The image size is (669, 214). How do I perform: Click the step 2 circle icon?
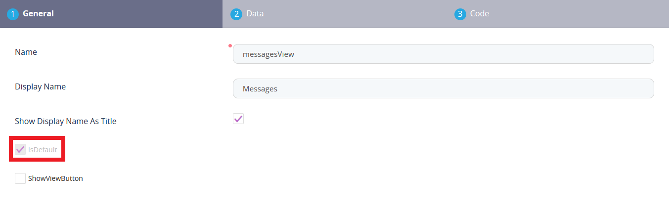tap(236, 14)
